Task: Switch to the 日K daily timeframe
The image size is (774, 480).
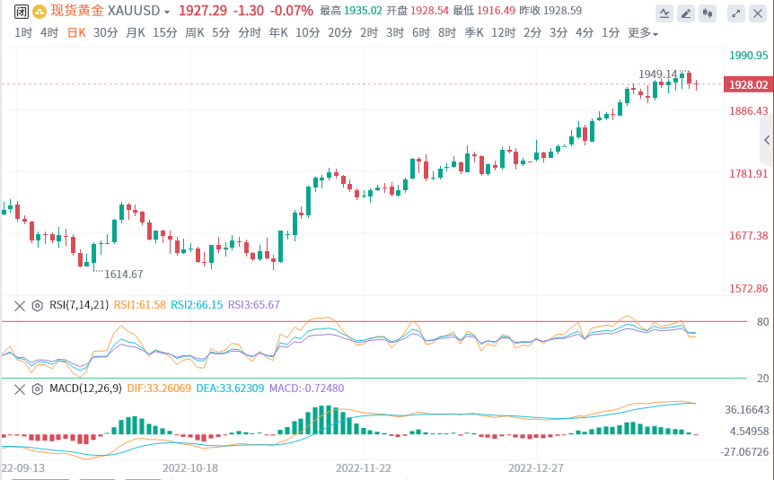Action: coord(77,33)
